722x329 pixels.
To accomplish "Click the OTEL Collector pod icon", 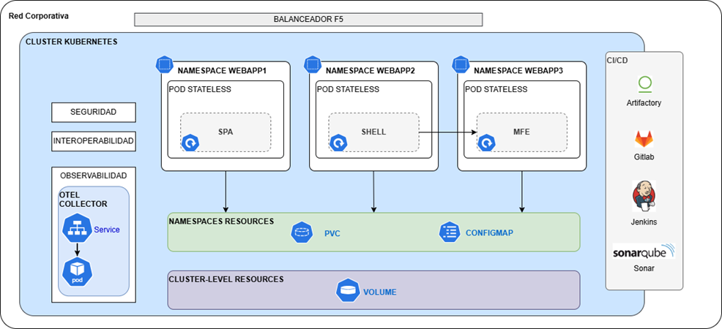I will [x=77, y=272].
